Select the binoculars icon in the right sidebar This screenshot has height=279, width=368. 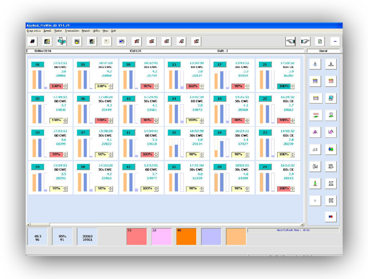(331, 148)
